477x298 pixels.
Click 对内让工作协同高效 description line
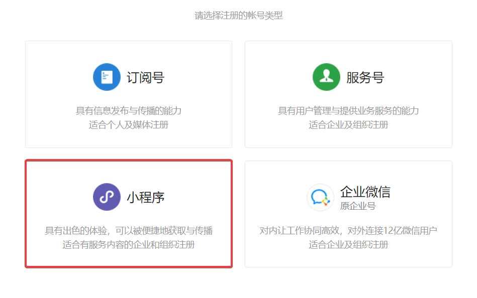click(348, 231)
